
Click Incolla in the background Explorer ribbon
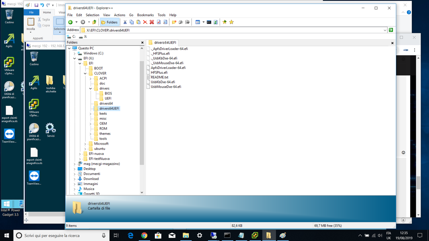click(30, 25)
